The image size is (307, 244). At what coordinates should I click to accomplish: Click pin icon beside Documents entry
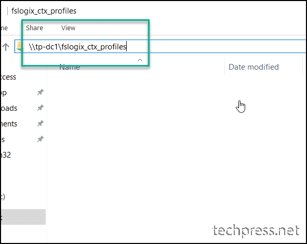[41, 124]
